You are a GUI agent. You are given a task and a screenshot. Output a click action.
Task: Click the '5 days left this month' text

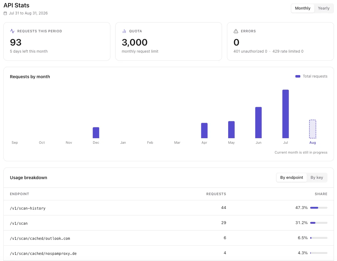29,51
